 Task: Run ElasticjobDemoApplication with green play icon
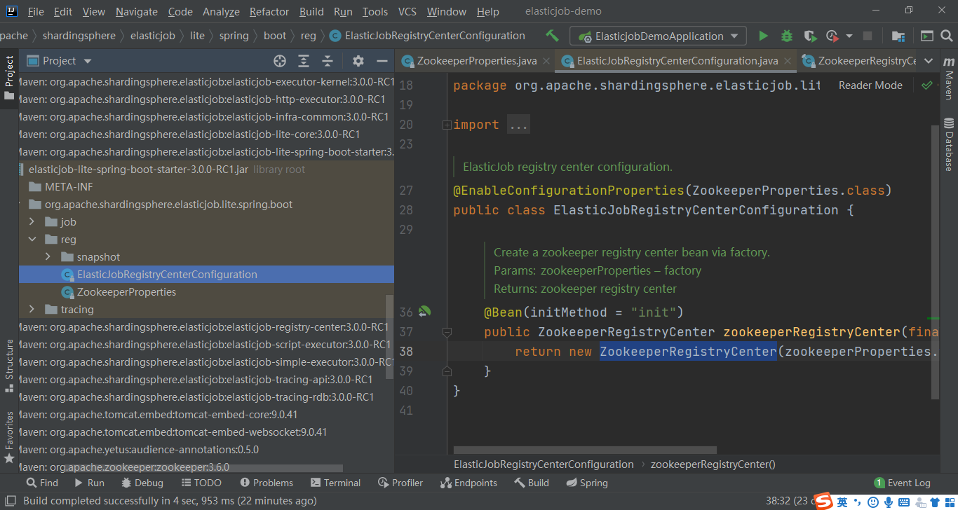coord(764,36)
